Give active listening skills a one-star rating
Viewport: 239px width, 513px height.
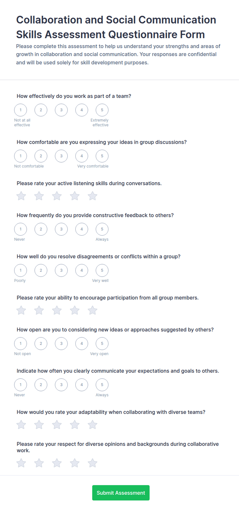pos(21,196)
